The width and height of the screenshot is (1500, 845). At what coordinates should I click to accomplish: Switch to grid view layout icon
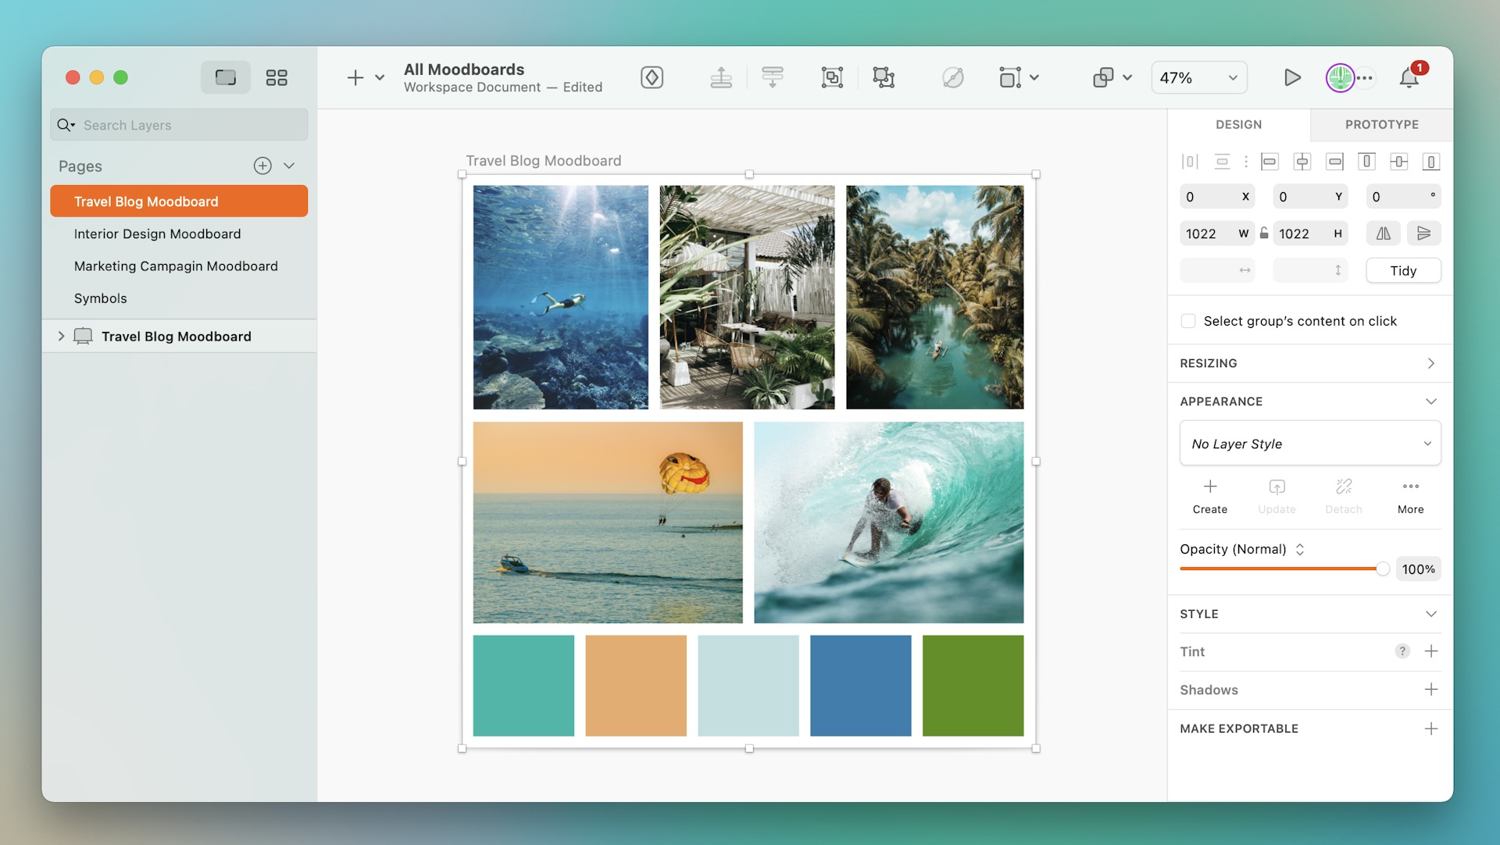pyautogui.click(x=276, y=77)
